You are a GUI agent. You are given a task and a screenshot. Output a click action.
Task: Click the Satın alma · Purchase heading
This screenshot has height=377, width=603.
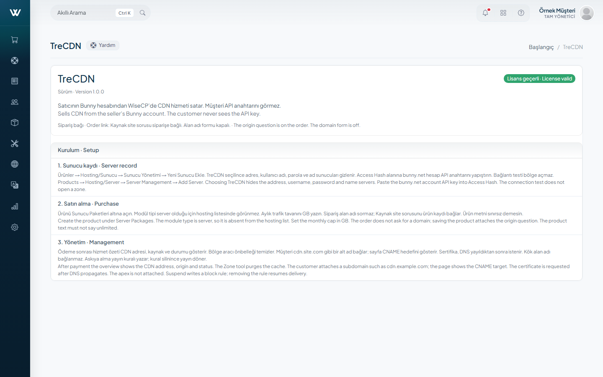88,204
